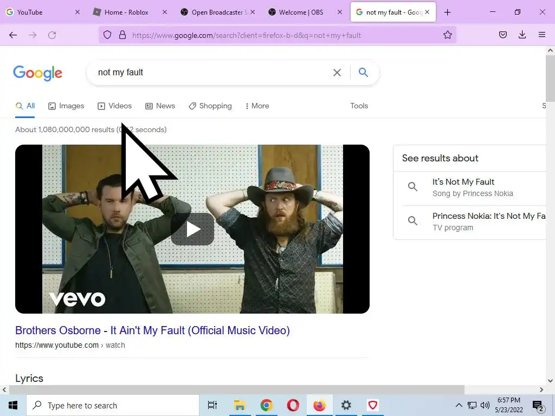Viewport: 555px width, 416px height.
Task: Select the All results filter
Action: [x=25, y=106]
